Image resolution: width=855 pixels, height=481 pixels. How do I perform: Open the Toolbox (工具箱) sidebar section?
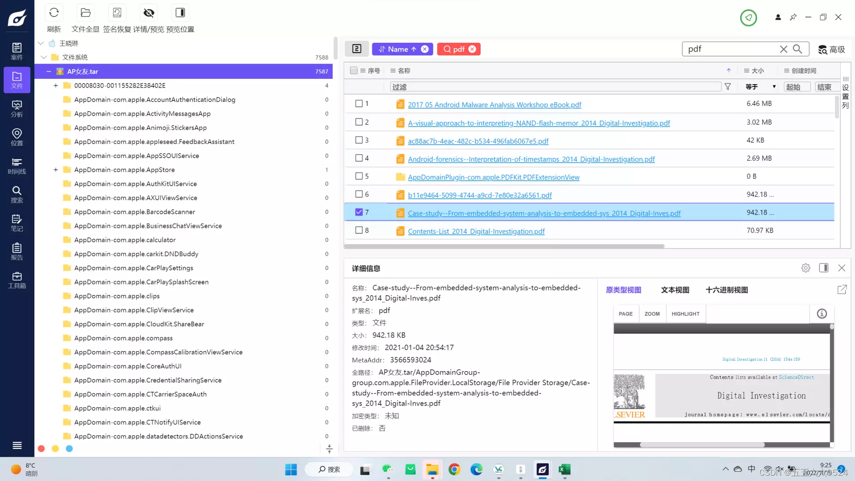(17, 280)
